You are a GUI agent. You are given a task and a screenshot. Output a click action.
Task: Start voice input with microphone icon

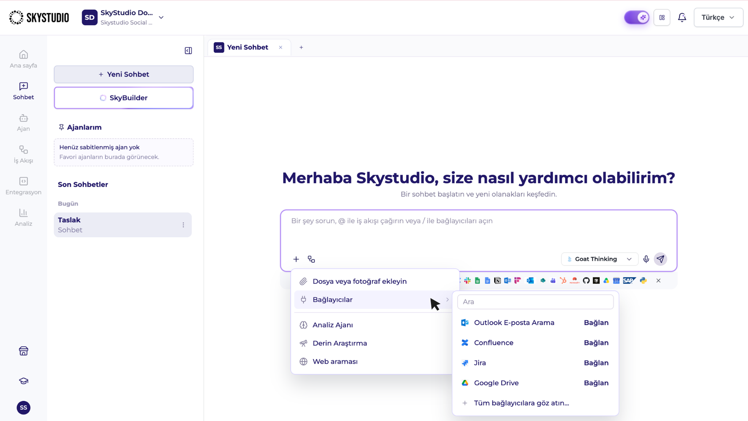[646, 259]
